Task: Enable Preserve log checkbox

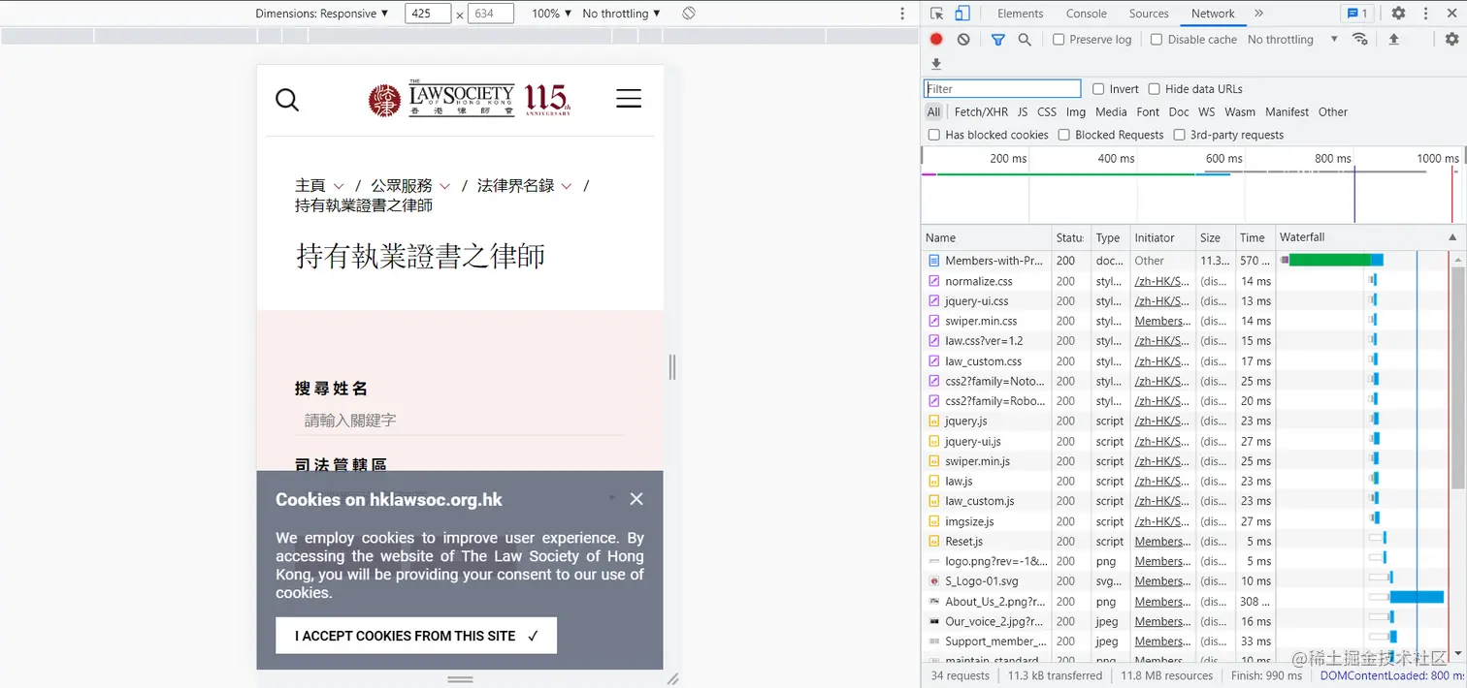Action: [1059, 40]
